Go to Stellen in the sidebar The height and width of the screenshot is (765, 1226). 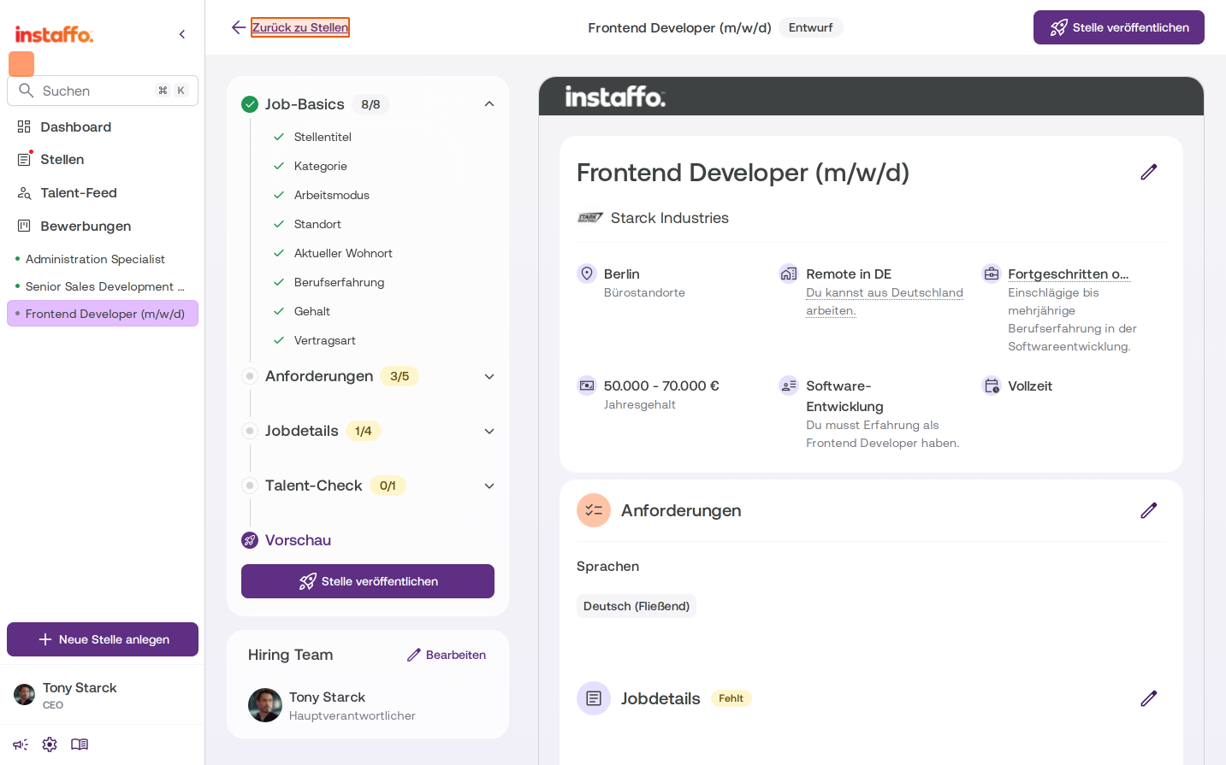pos(103,159)
